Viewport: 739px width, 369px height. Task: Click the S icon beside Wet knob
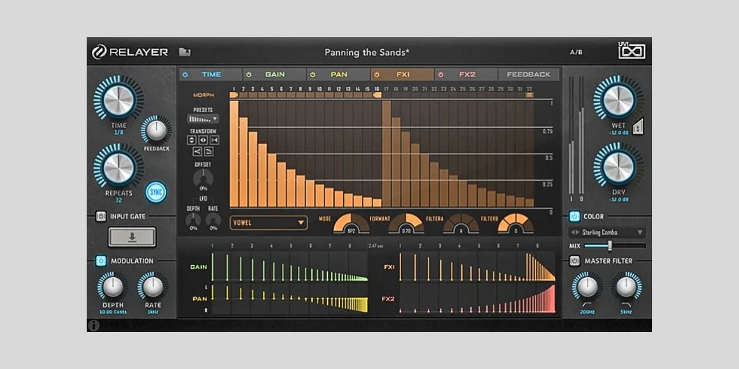pos(638,127)
